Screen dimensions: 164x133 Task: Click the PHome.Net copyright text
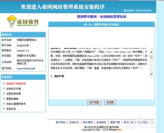[x=115, y=130]
